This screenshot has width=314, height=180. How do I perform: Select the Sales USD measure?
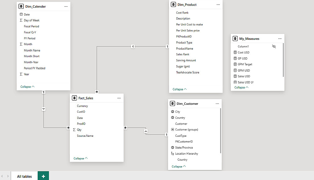[244, 76]
